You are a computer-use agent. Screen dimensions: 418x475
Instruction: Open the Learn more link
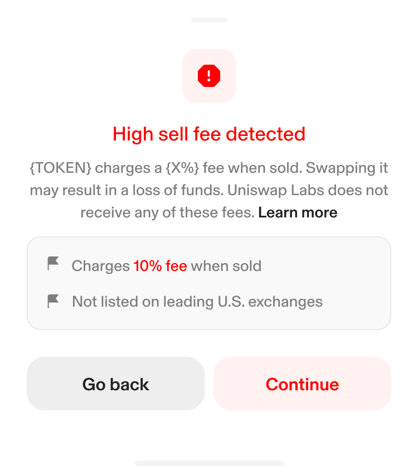(298, 212)
